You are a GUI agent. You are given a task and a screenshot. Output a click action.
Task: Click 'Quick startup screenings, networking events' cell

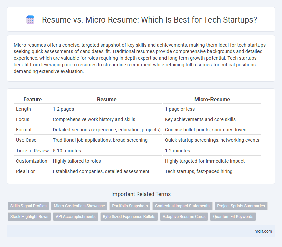click(x=212, y=140)
